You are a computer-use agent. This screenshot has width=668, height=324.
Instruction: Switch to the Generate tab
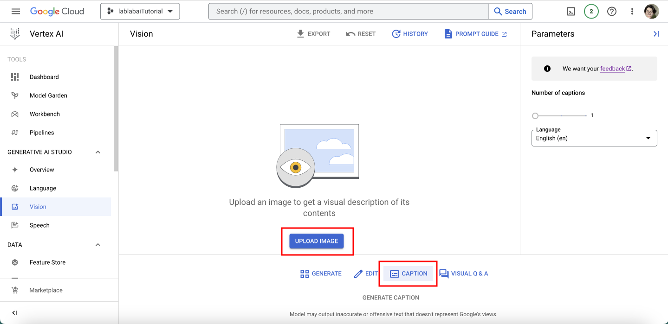[321, 273]
